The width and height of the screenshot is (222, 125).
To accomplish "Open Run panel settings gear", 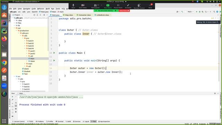I will tap(215, 93).
